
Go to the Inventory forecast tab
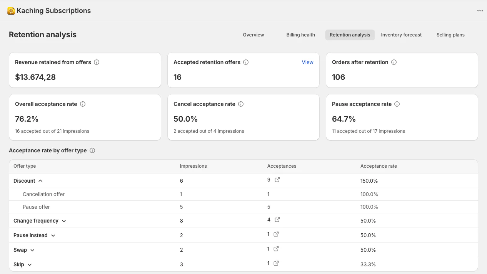401,35
